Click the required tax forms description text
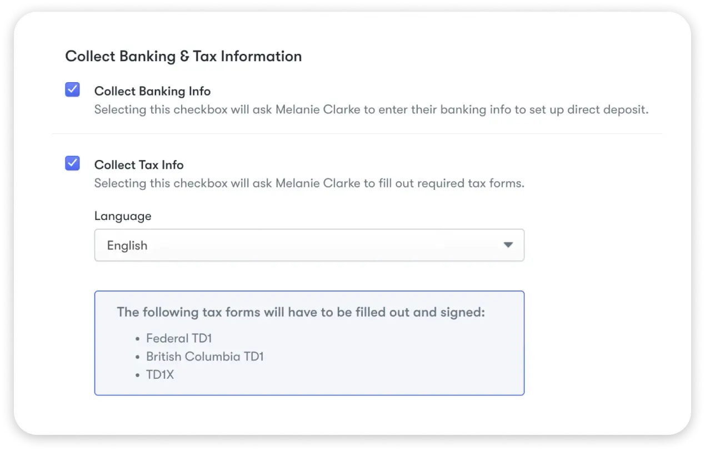This screenshot has height=451, width=705. coord(309,183)
